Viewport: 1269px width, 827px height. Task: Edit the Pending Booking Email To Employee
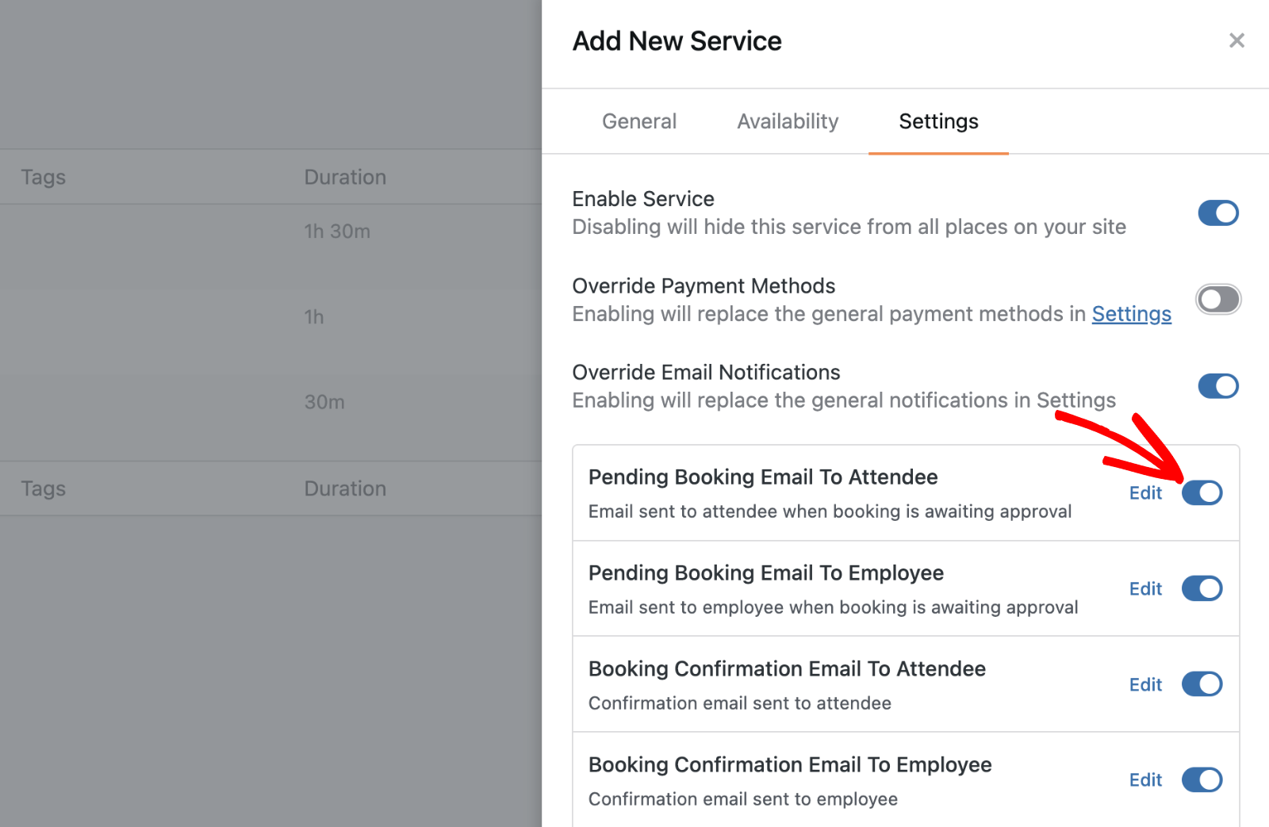[x=1145, y=588]
